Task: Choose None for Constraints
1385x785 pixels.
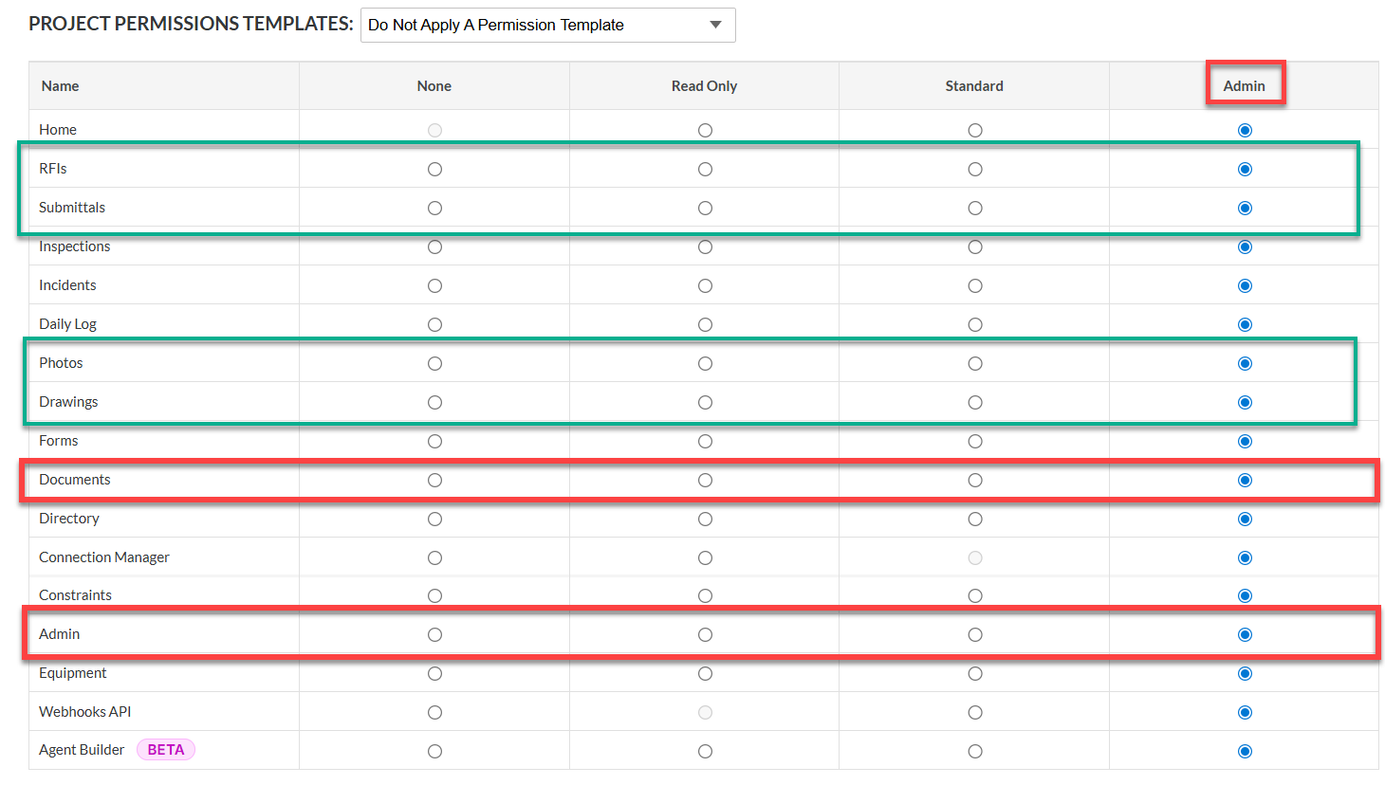Action: coord(434,596)
